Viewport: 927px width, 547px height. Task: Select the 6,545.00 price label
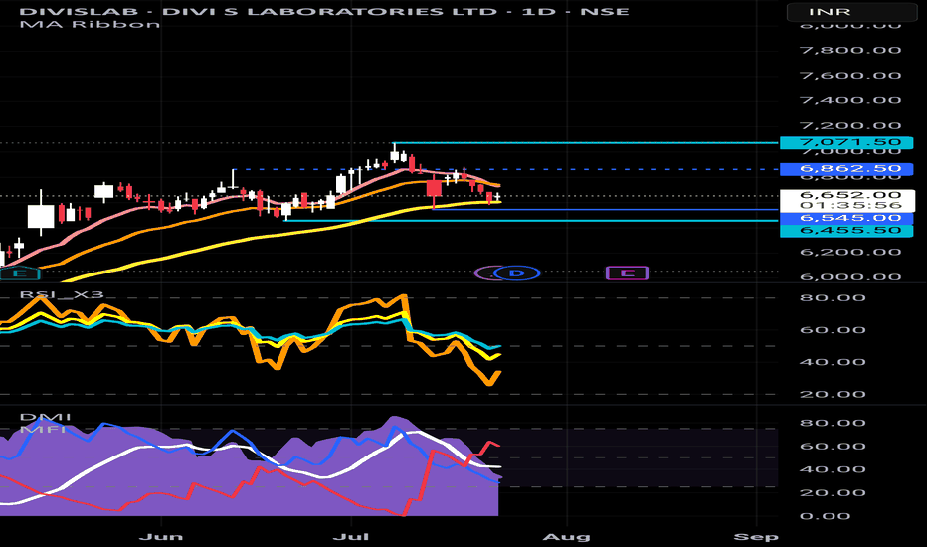click(x=846, y=218)
